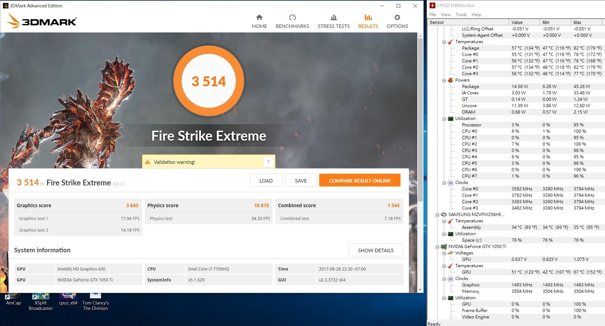The image size is (605, 326).
Task: Click SHOW DETAILS button
Action: [376, 250]
